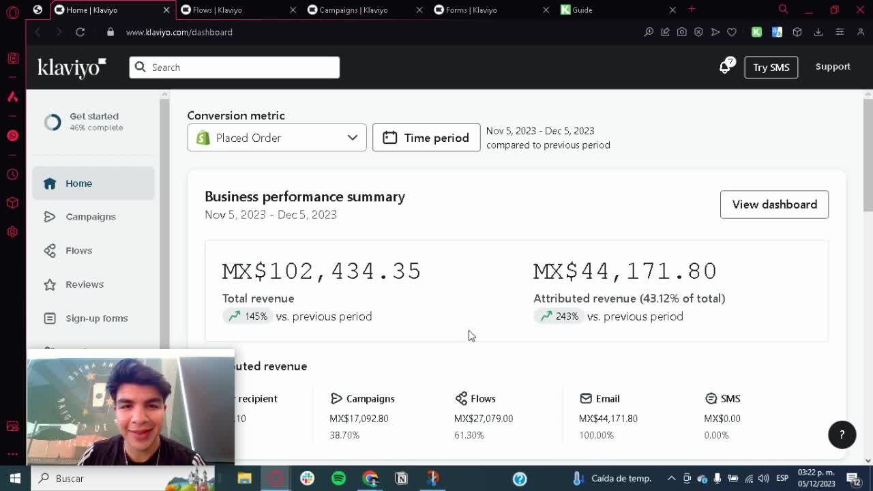873x491 pixels.
Task: Open the Support link
Action: (x=833, y=67)
